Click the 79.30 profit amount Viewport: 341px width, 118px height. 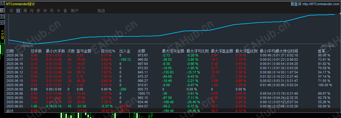(81, 59)
